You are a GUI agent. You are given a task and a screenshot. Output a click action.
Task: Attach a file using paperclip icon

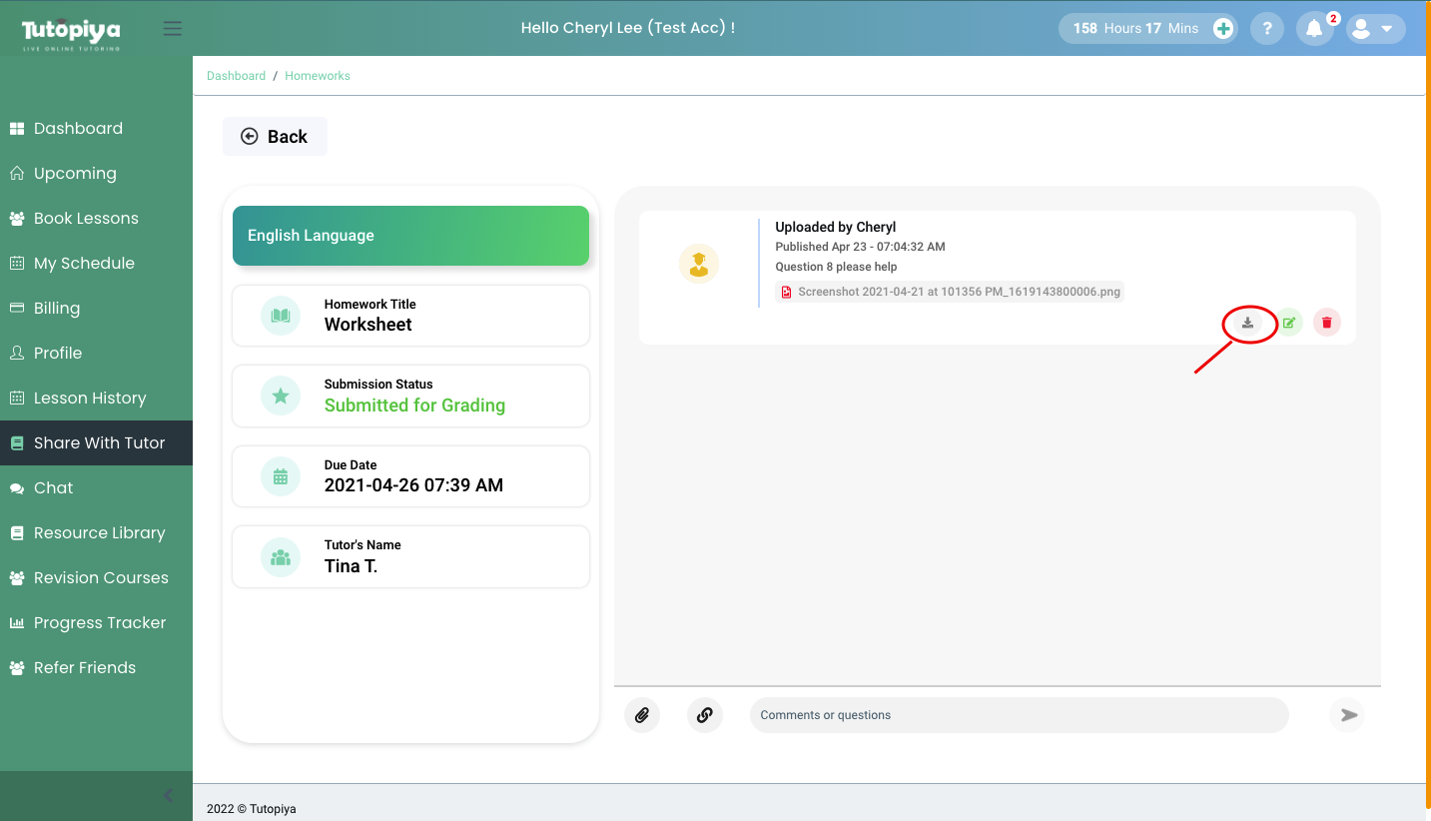(642, 715)
